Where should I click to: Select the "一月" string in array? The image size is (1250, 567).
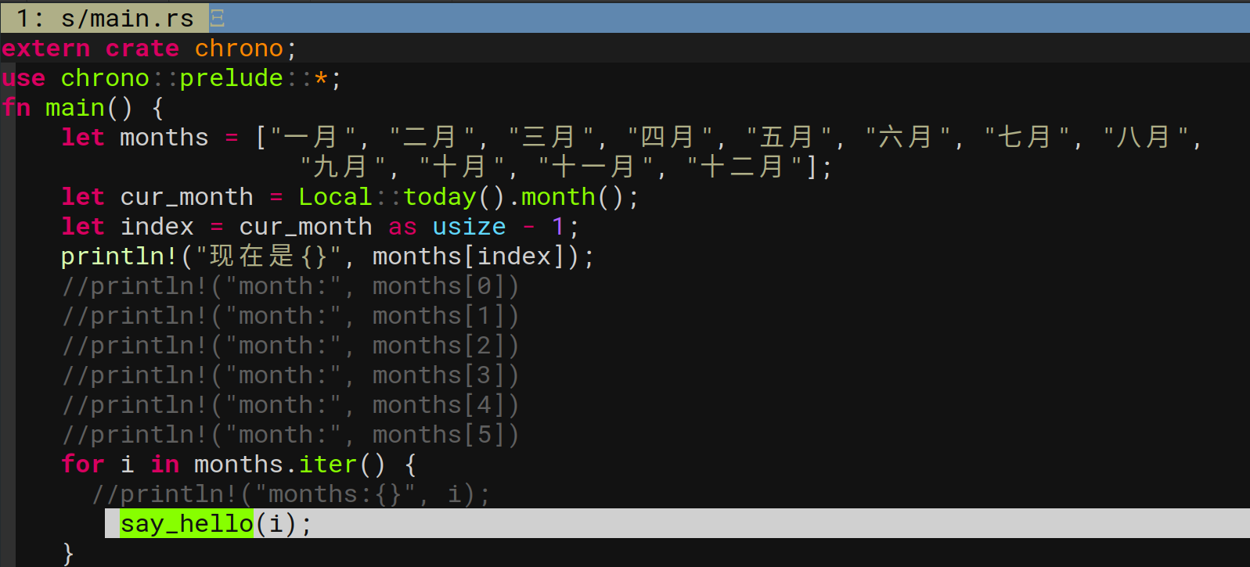(x=312, y=138)
